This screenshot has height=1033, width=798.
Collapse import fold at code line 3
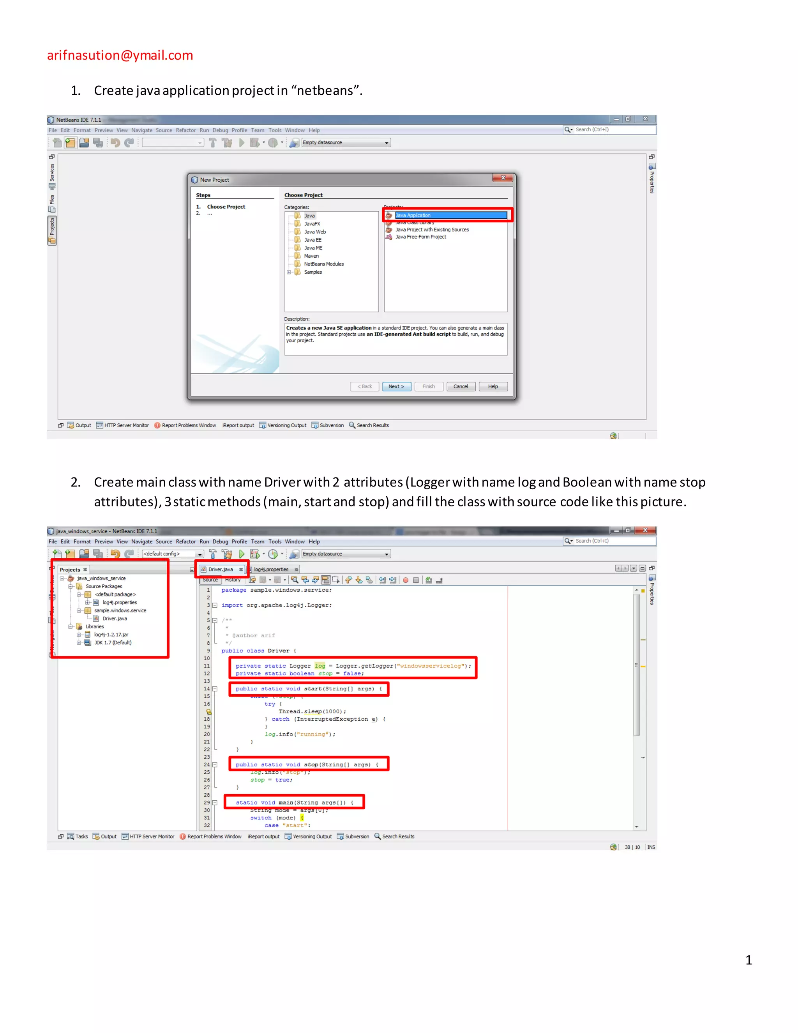tap(215, 605)
